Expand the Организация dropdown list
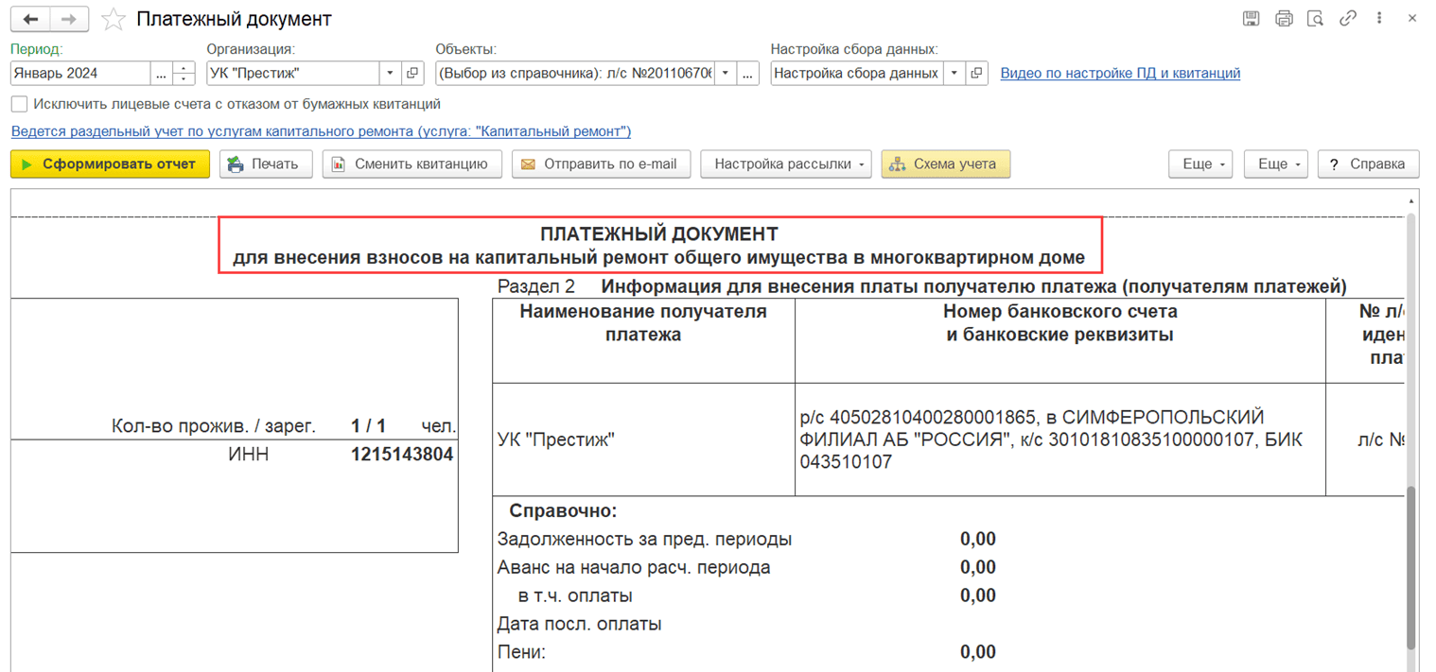The width and height of the screenshot is (1436, 672). 390,73
